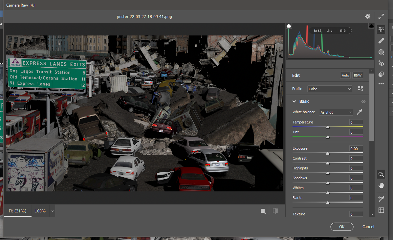Image resolution: width=393 pixels, height=240 pixels.
Task: Toggle Basic panel visibility eye
Action: [x=363, y=102]
